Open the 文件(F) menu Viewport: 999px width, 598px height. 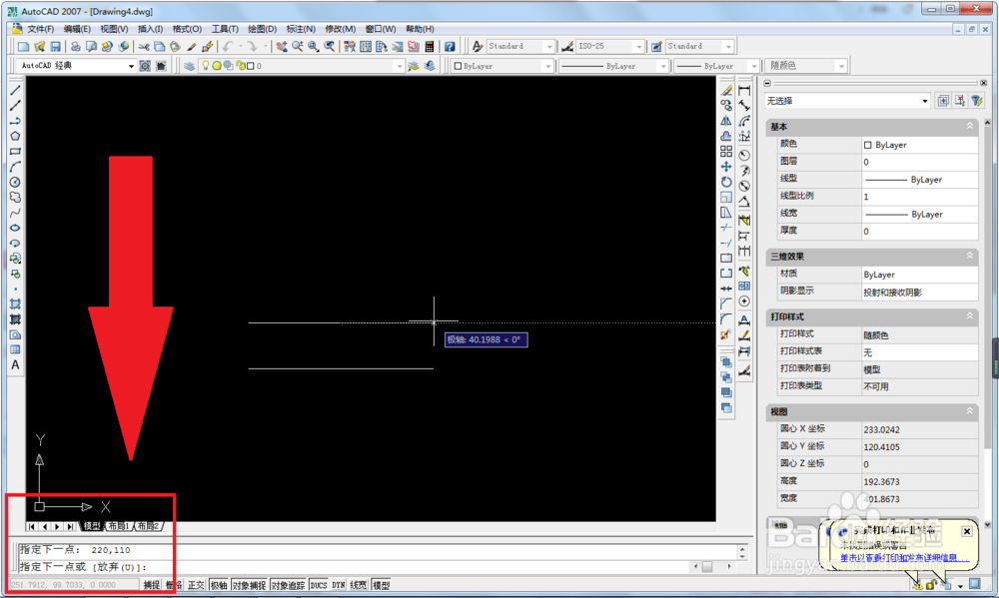pos(41,29)
